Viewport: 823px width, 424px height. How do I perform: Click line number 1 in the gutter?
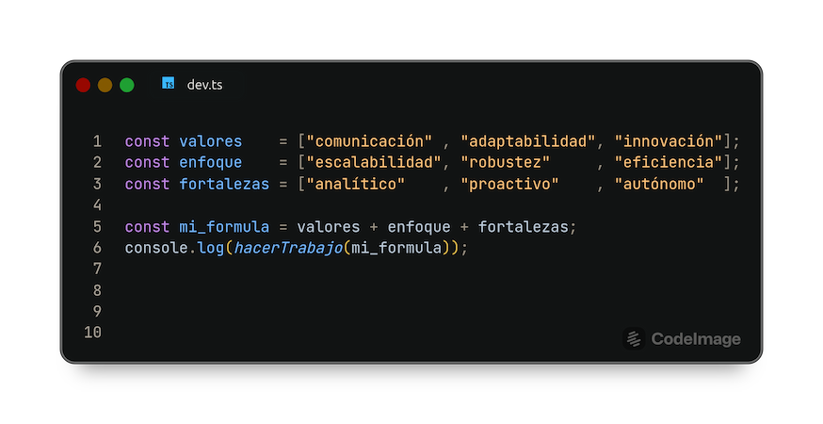pyautogui.click(x=97, y=141)
